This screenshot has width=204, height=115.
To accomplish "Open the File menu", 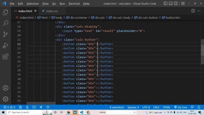I will tap(12, 4).
